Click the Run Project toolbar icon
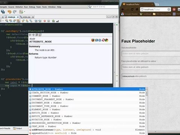180x135 pixels. (21, 12)
